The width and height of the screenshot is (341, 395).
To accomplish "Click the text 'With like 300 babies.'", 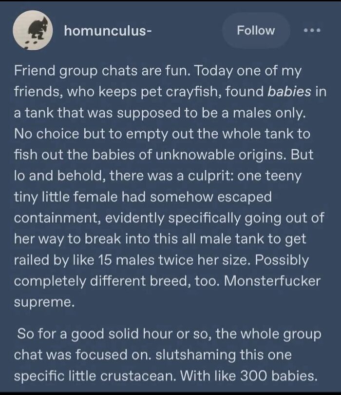I will pyautogui.click(x=248, y=376).
